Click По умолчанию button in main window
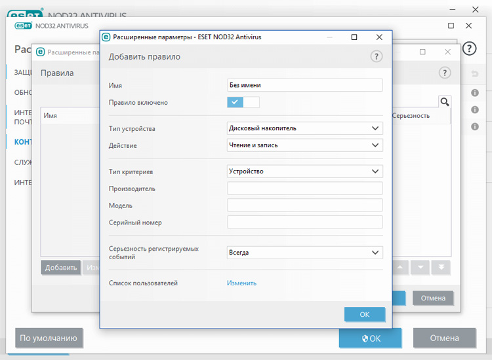The image size is (492, 360). tap(49, 338)
